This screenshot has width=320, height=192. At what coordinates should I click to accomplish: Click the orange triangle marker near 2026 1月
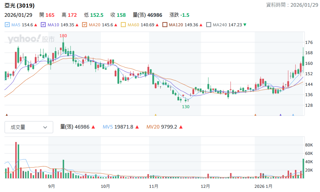(x=255, y=115)
